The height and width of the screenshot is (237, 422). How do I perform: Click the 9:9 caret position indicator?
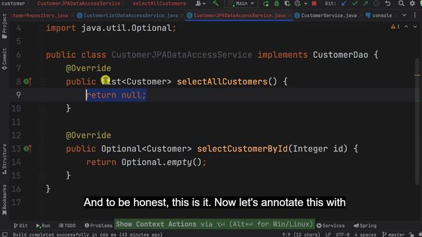coord(301,234)
